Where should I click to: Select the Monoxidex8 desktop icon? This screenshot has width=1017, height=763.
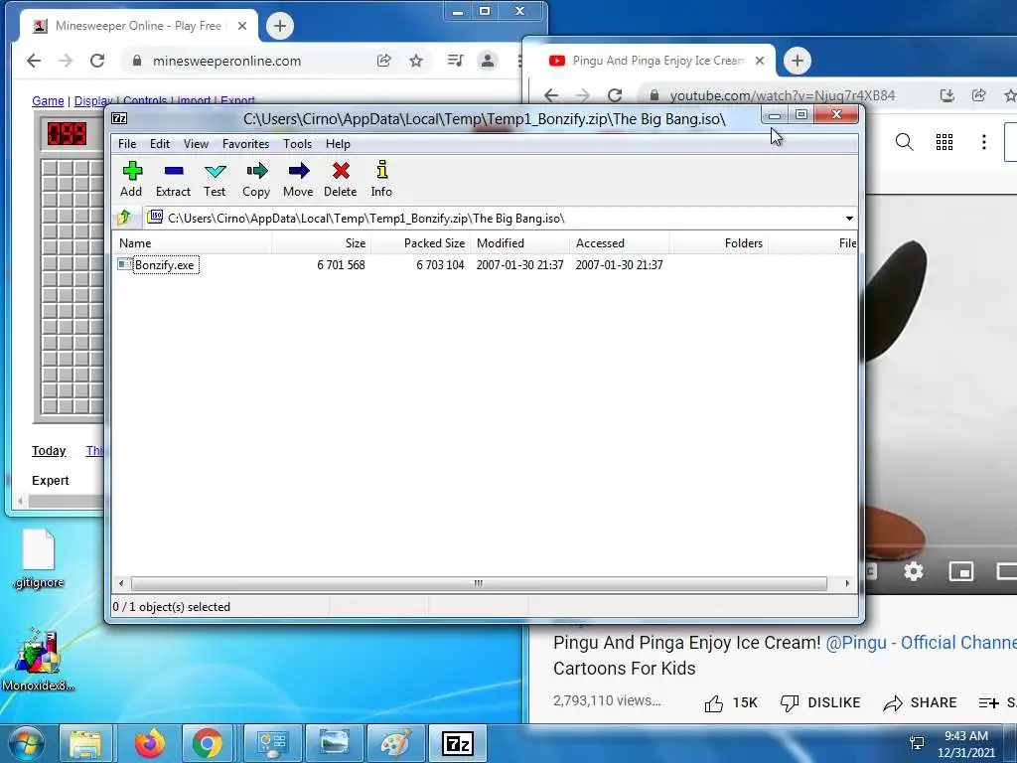pos(39,660)
